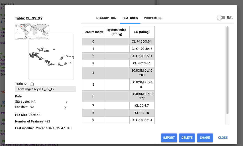Click the Feature Index column header
This screenshot has width=243, height=146.
pos(93,32)
